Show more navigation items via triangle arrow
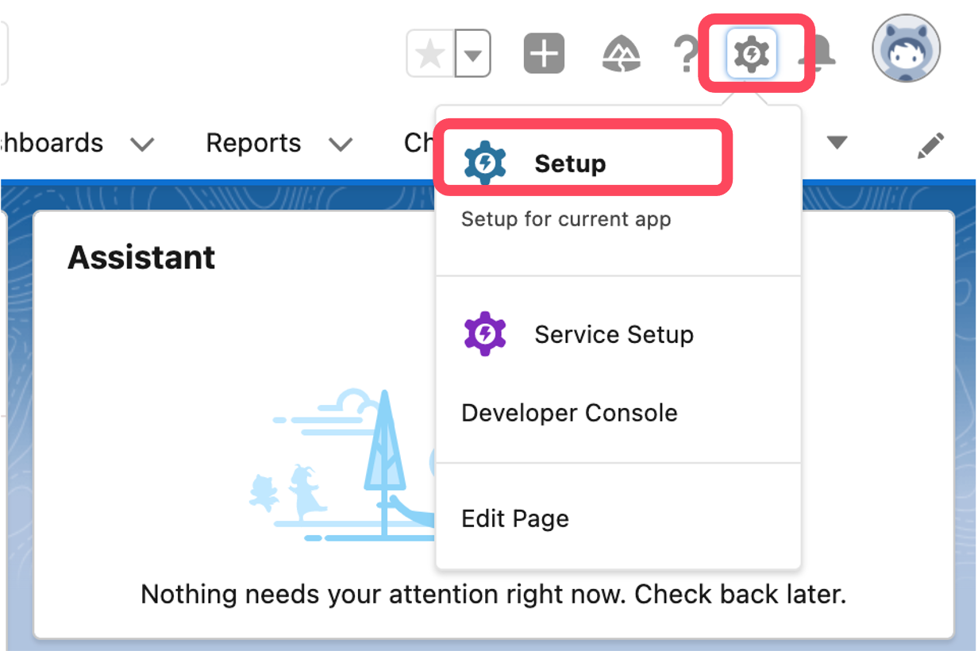This screenshot has height=651, width=978. coord(837,143)
